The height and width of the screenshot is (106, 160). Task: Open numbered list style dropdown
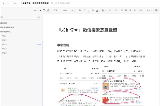[x=113, y=10]
